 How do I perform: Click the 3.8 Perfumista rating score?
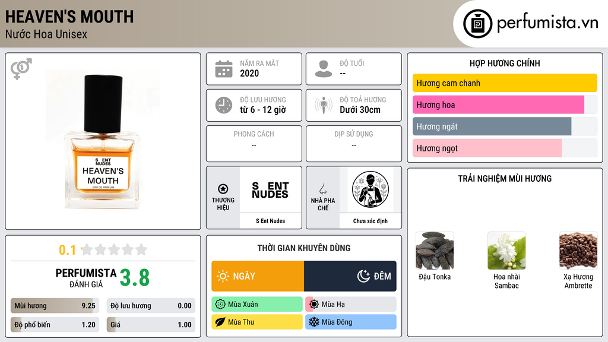135,278
